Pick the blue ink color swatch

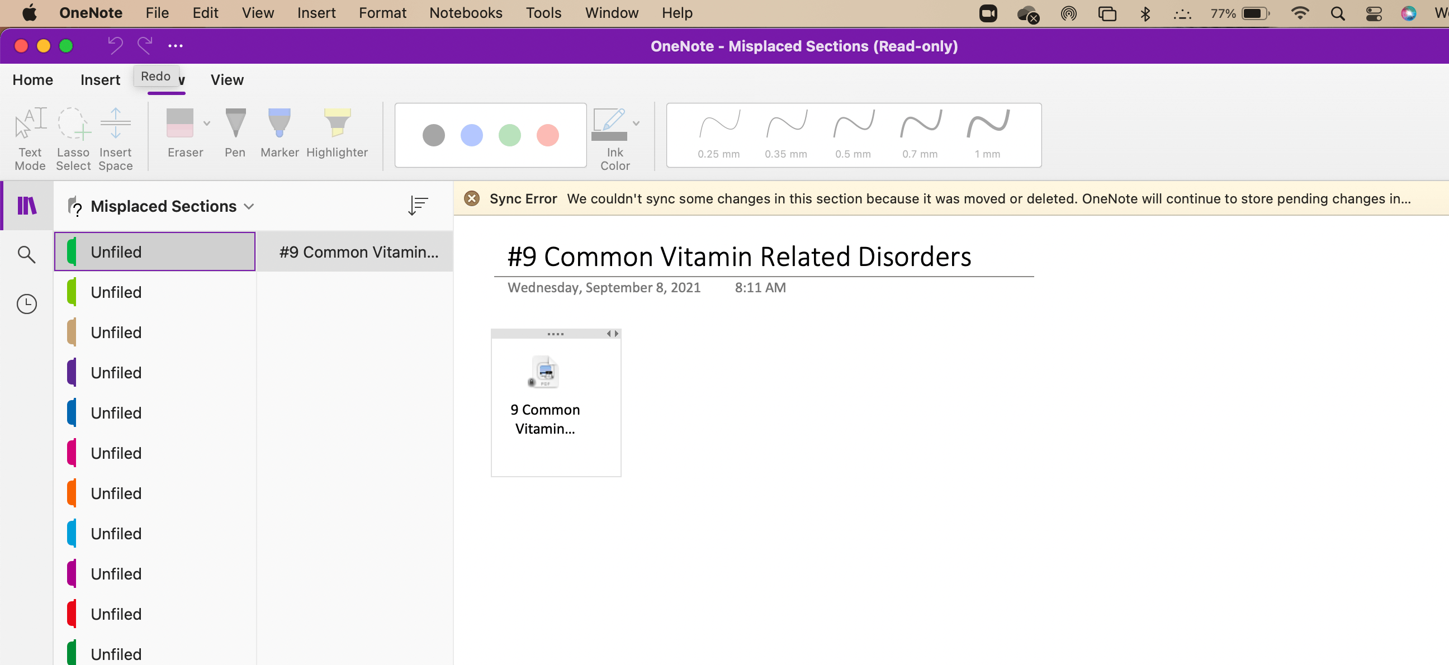point(471,135)
